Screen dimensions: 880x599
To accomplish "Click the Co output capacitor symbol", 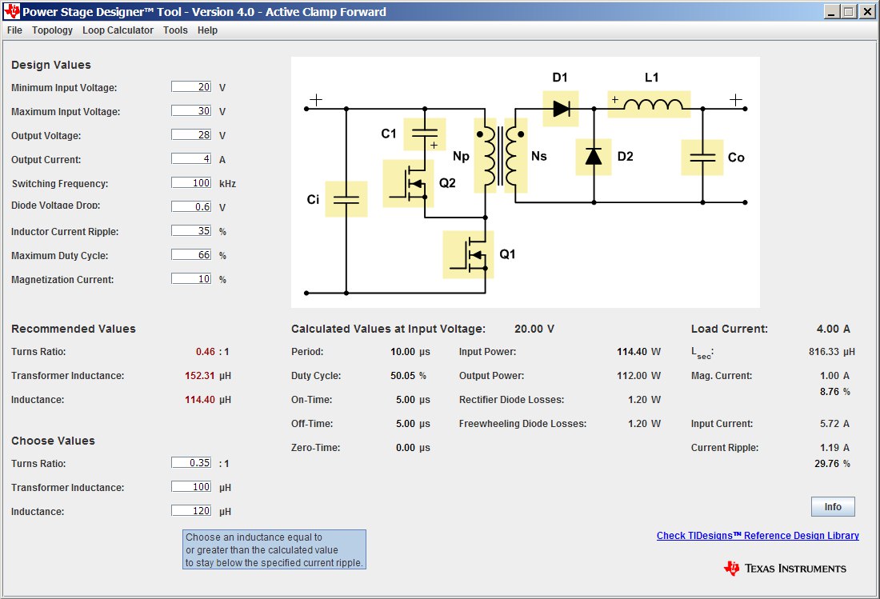I will [x=702, y=158].
